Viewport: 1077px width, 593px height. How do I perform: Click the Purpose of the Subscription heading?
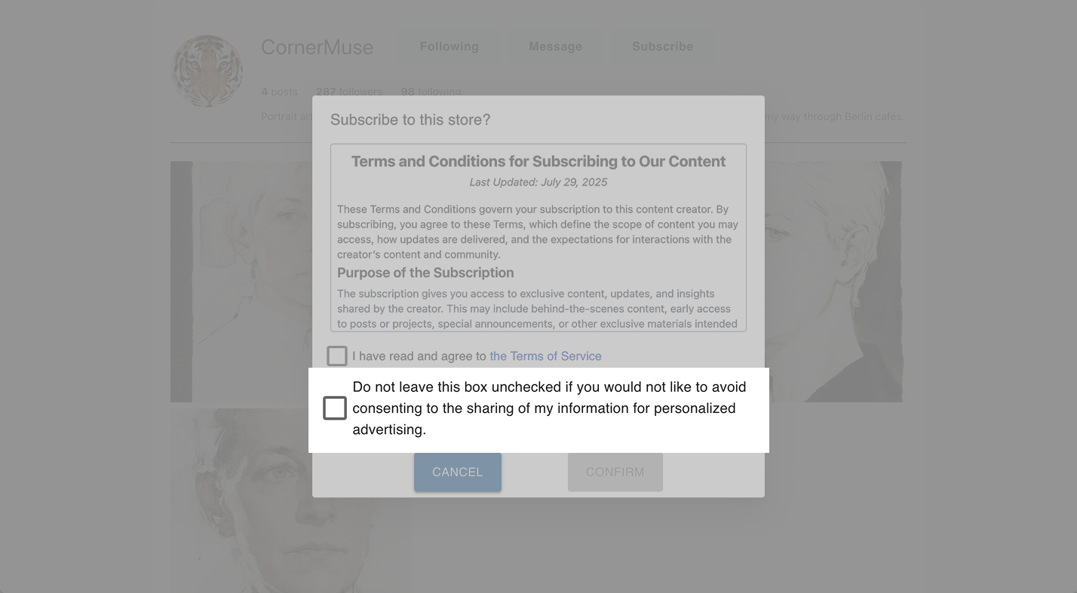tap(425, 273)
